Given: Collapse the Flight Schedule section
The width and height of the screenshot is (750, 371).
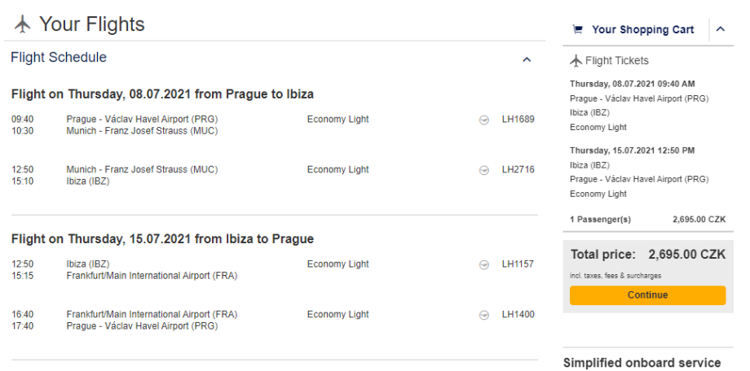Looking at the screenshot, I should click(x=527, y=59).
